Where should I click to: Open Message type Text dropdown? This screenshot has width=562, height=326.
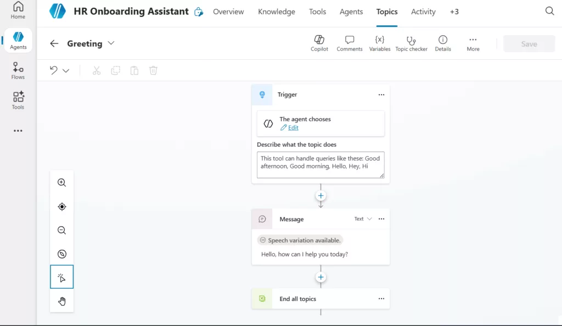point(363,219)
